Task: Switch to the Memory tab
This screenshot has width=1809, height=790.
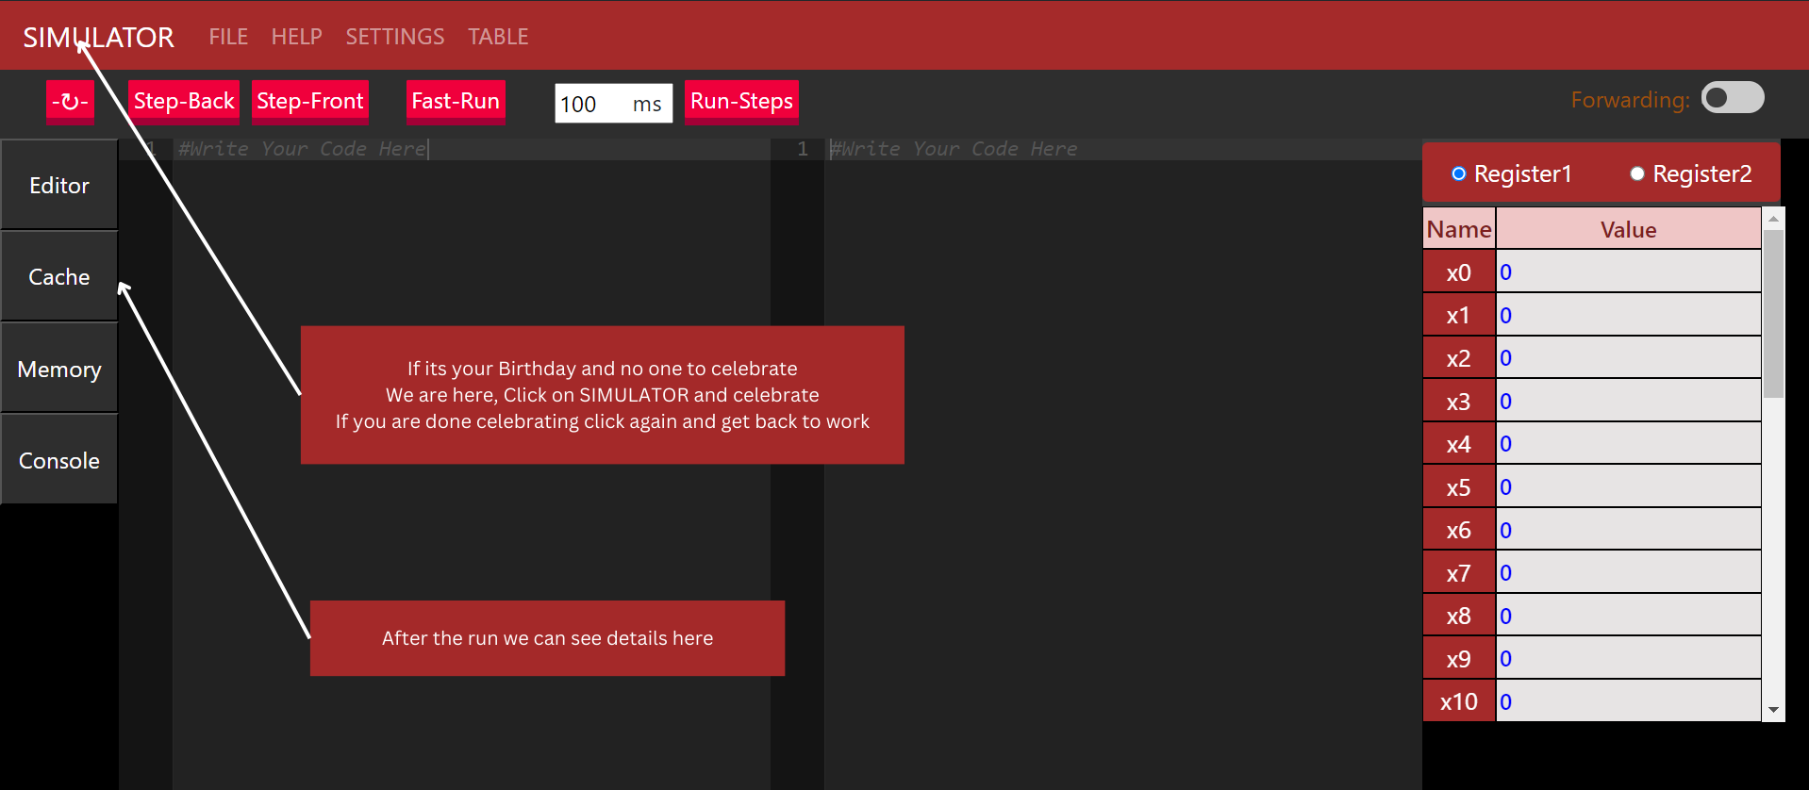Action: click(x=59, y=370)
